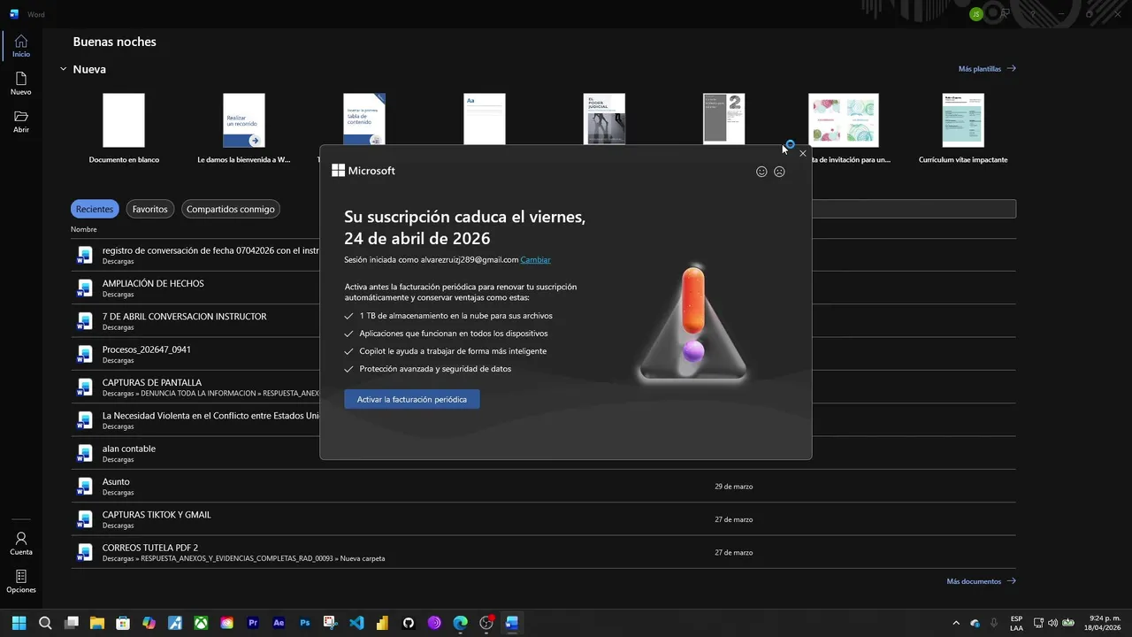Viewport: 1132px width, 637px height.
Task: Click the happy face feedback icon
Action: point(761,172)
